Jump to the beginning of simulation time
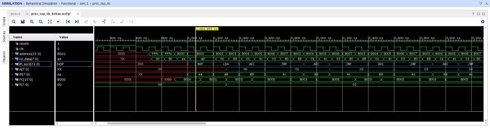This screenshot has height=128, width=490. (68, 22)
